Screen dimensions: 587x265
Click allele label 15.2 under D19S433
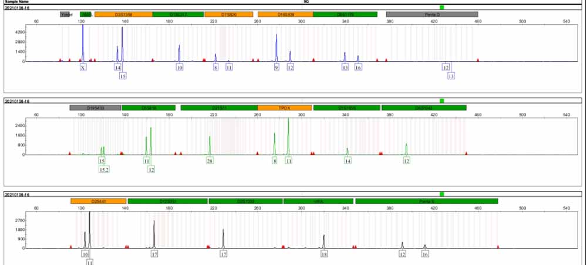click(x=104, y=170)
